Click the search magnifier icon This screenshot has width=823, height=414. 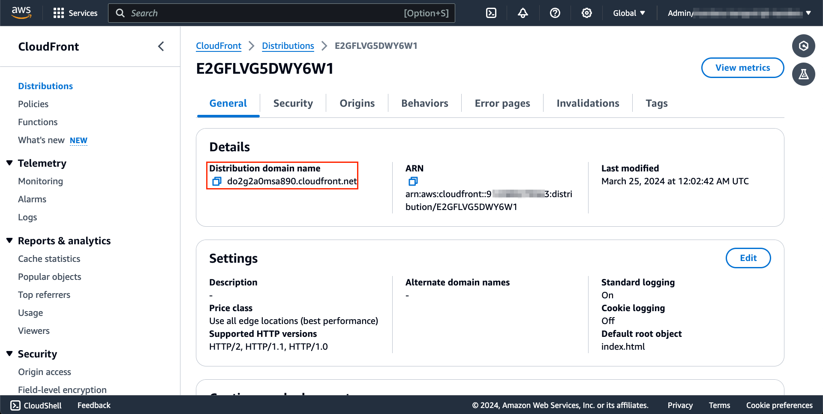coord(120,13)
